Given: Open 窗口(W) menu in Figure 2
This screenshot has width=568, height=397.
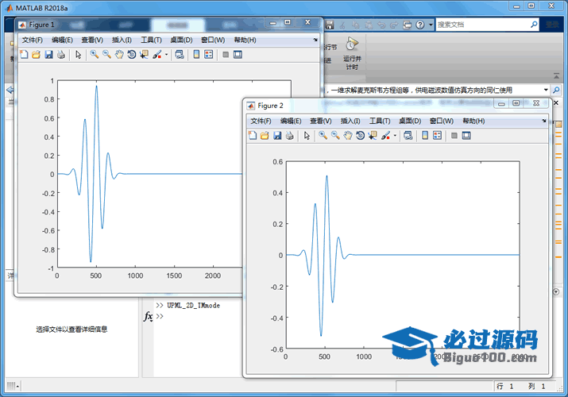Looking at the screenshot, I should click(x=442, y=121).
